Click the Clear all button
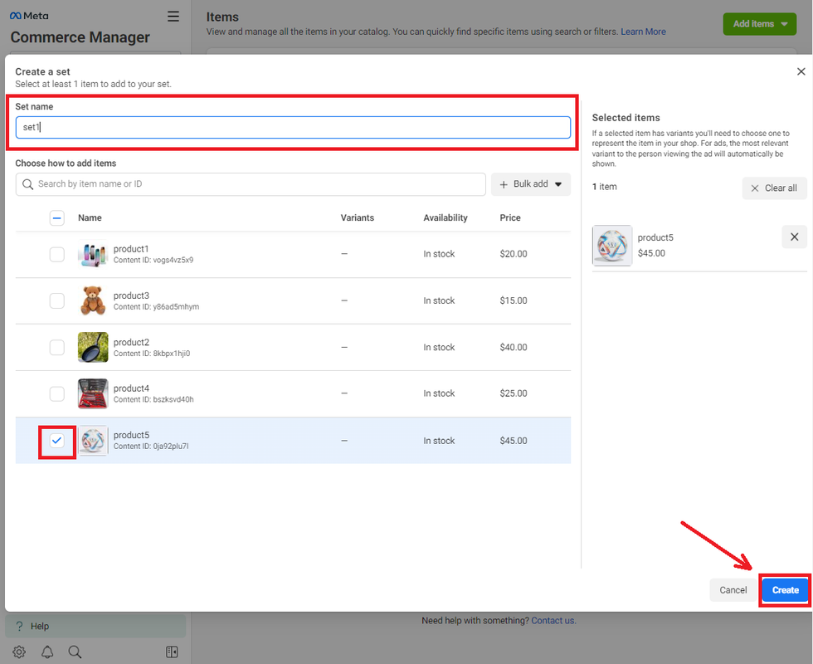The image size is (813, 664). 774,188
